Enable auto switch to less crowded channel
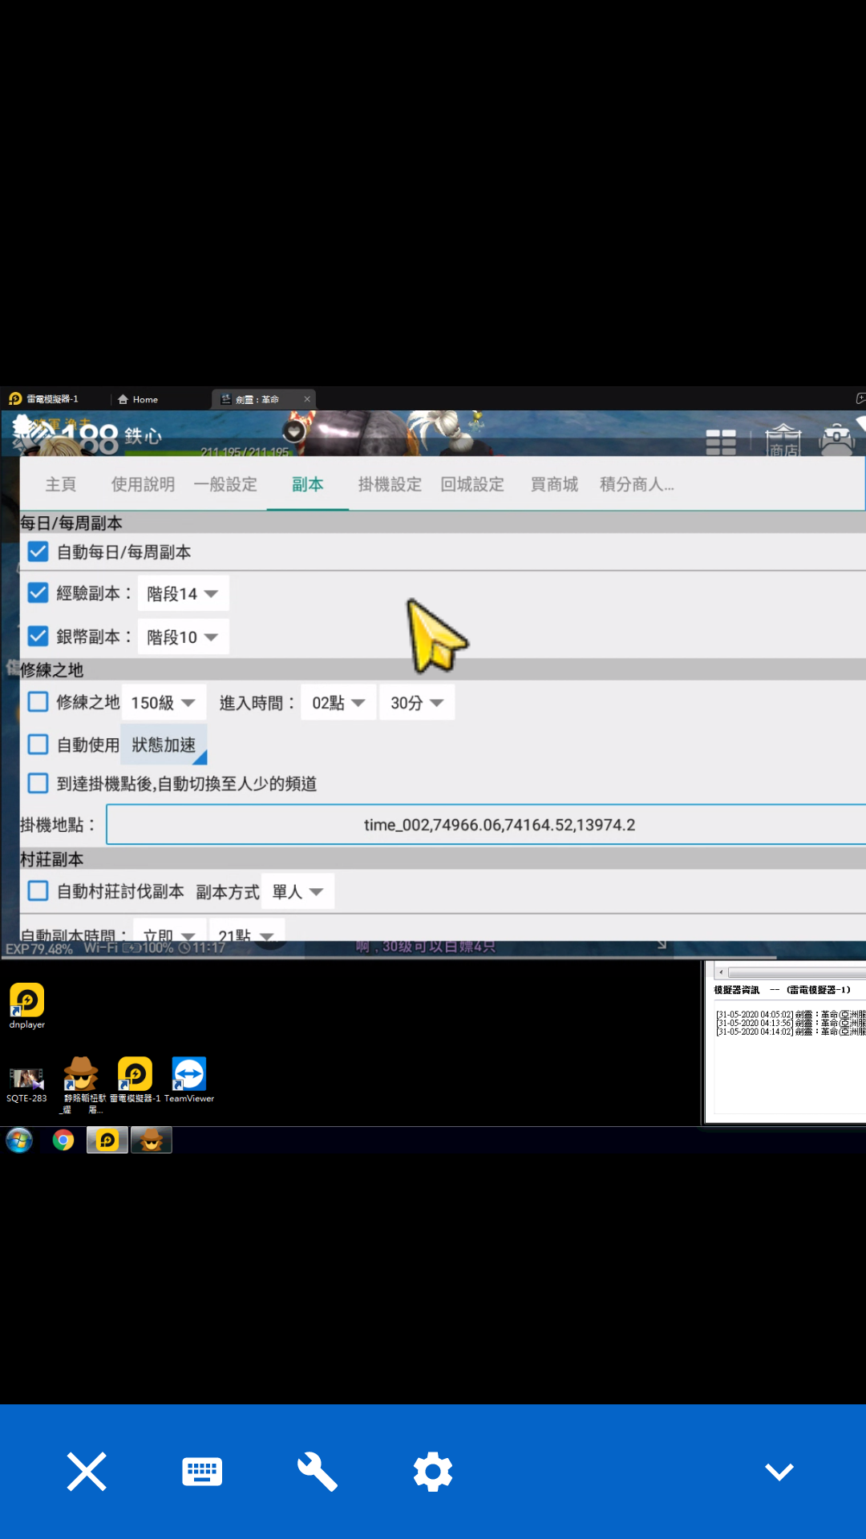The image size is (866, 1539). (38, 783)
